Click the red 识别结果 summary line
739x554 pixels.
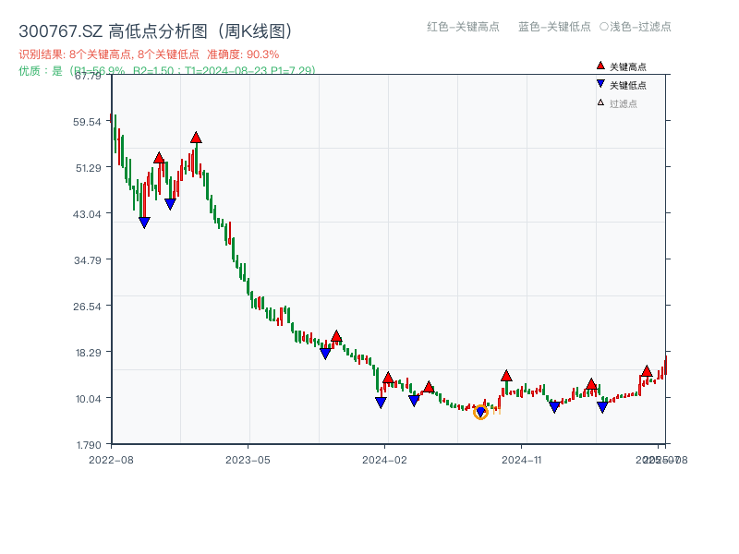point(149,54)
